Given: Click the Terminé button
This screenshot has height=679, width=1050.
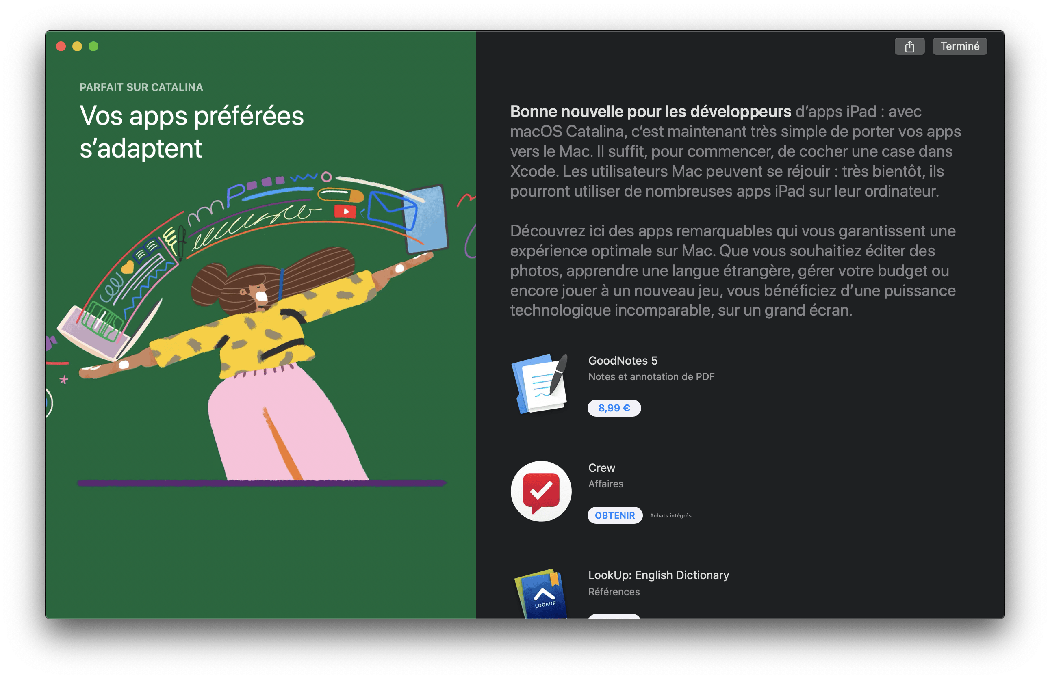Looking at the screenshot, I should tap(959, 46).
